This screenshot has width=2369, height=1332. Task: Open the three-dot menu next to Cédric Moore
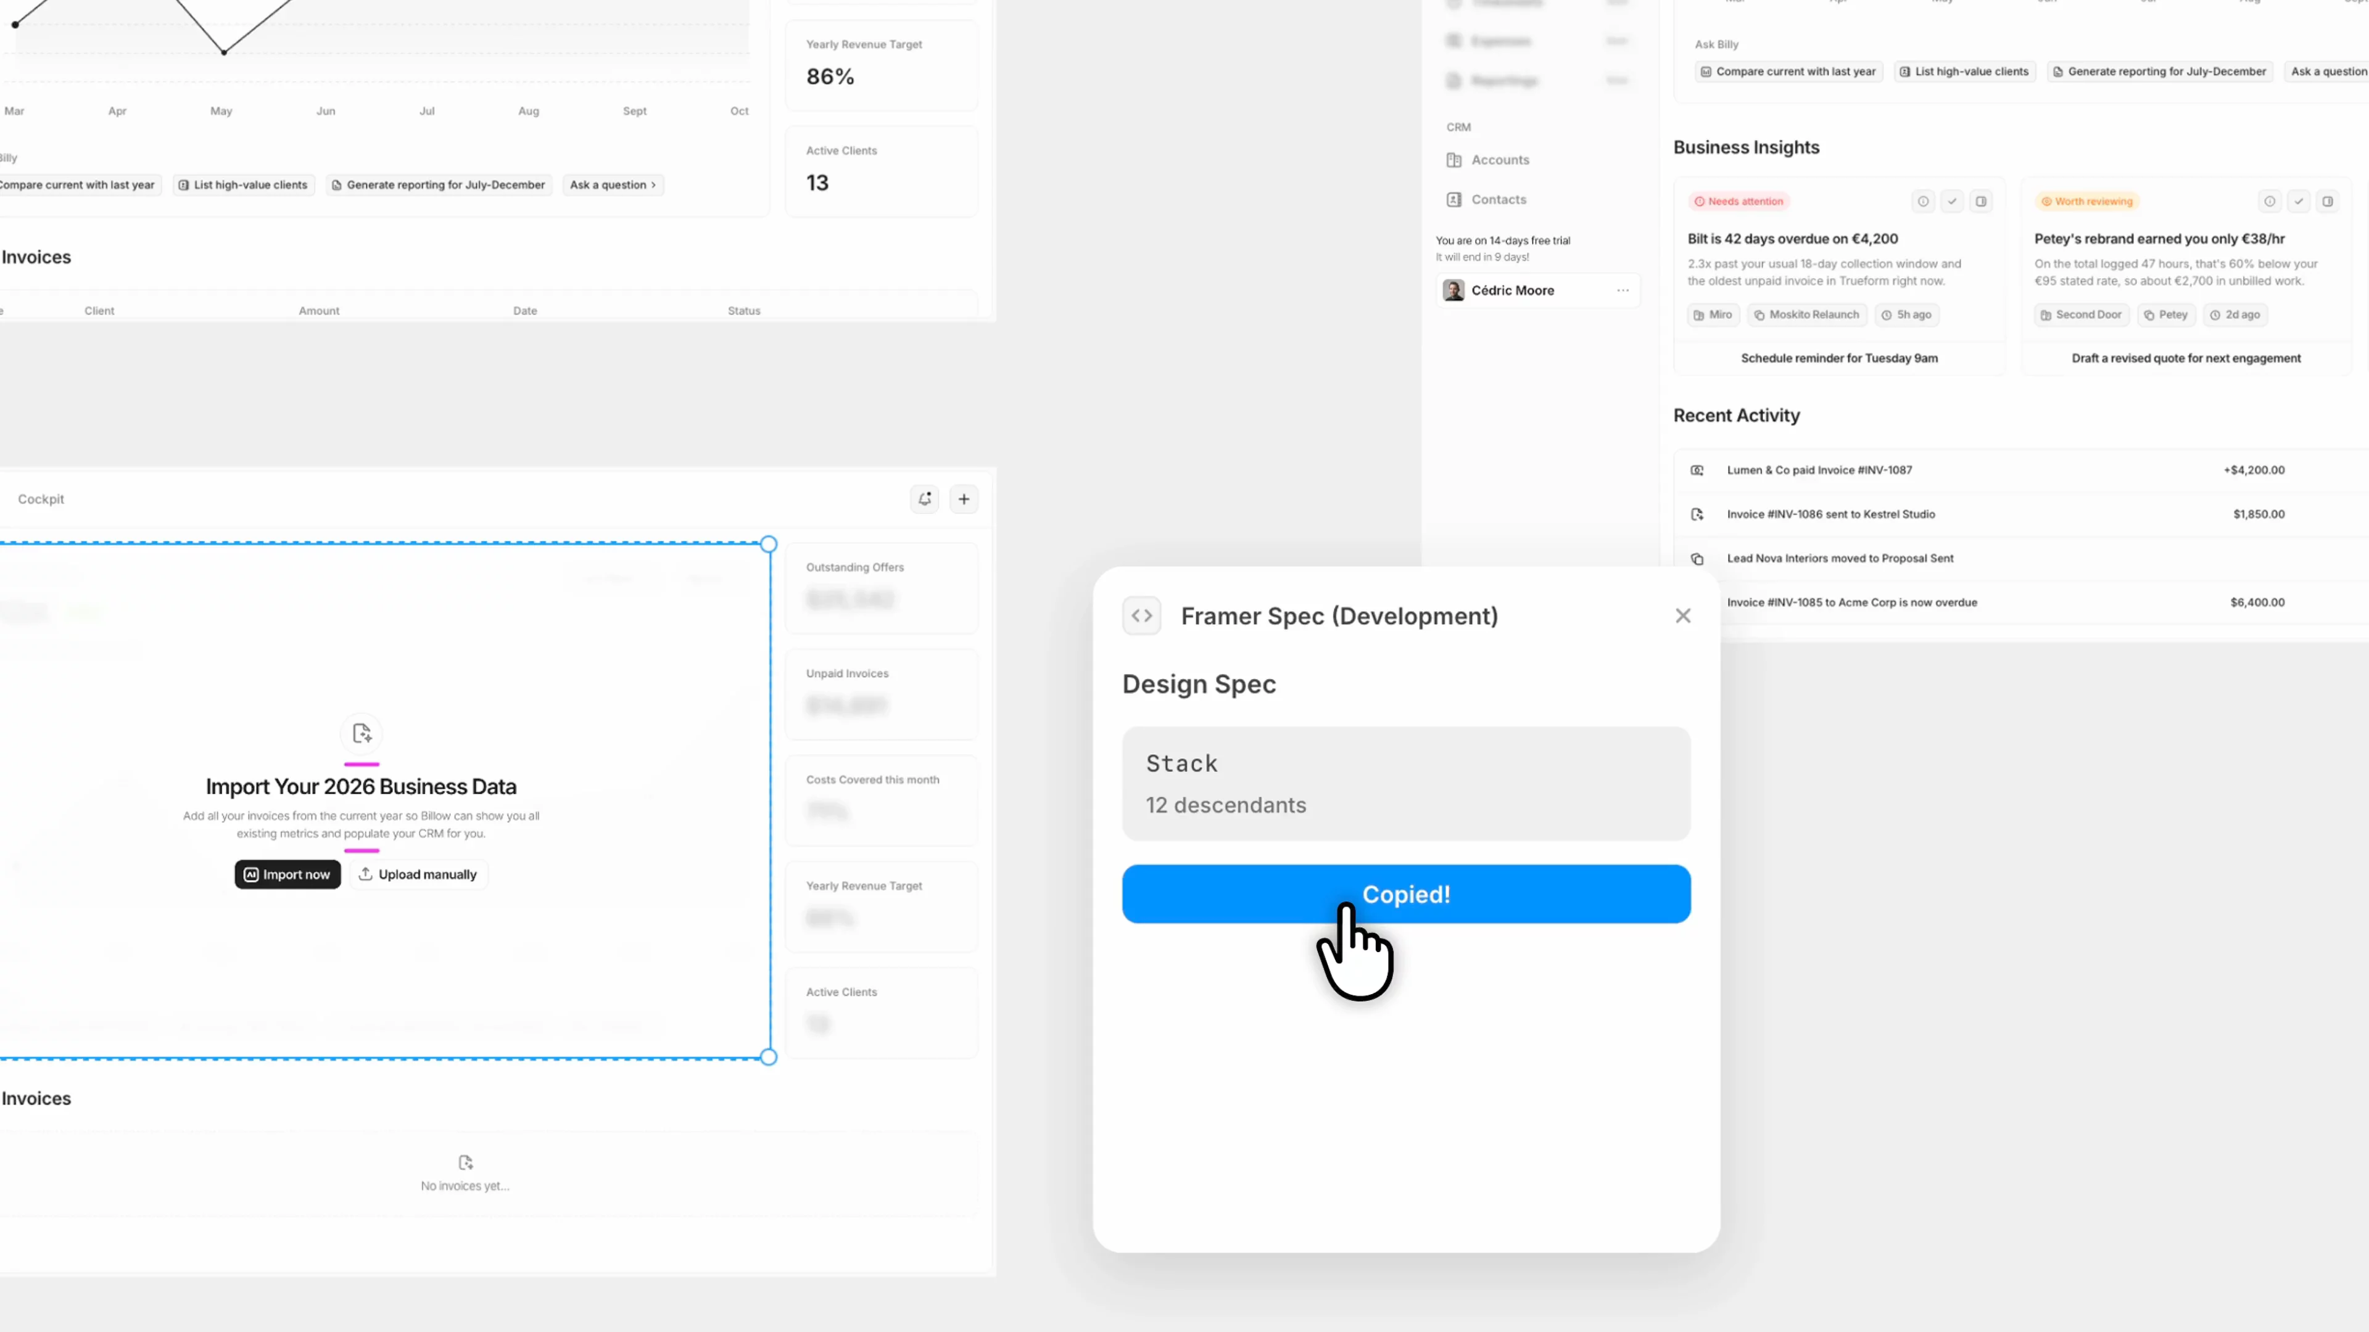click(1623, 290)
